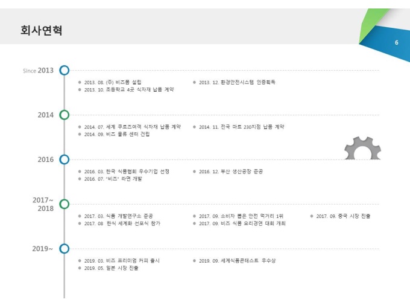Click the 회사연혁 slide title
Viewport: 410px width, 308px height.
(42, 30)
